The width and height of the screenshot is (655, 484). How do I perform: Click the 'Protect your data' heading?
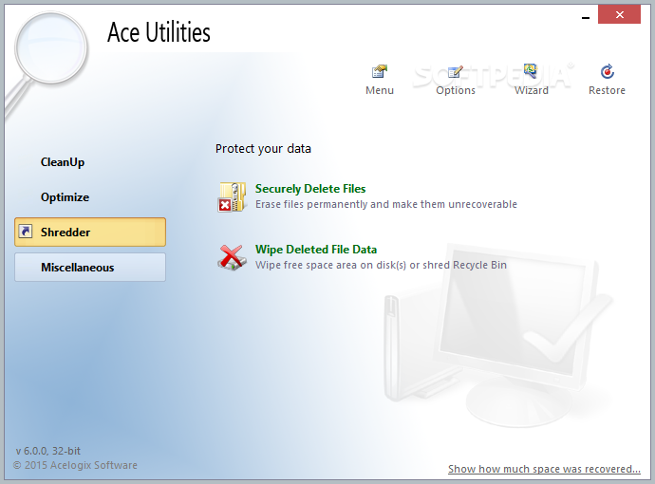tap(263, 149)
